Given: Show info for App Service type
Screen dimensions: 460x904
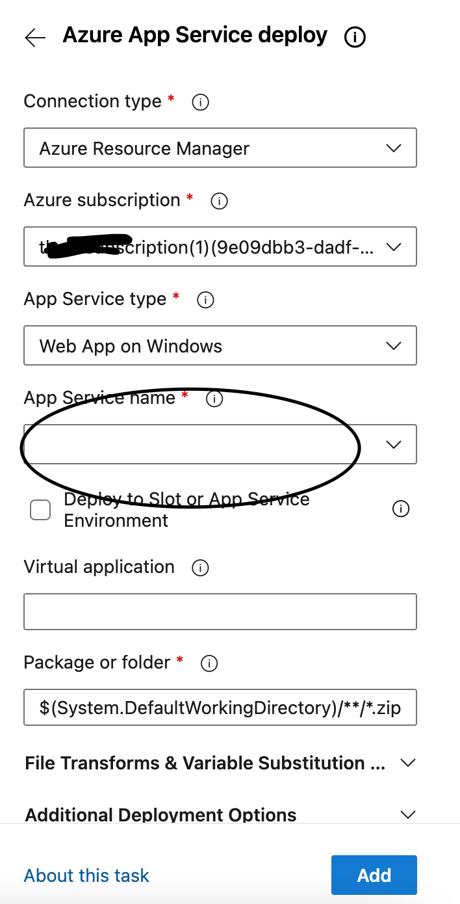Looking at the screenshot, I should tap(205, 300).
